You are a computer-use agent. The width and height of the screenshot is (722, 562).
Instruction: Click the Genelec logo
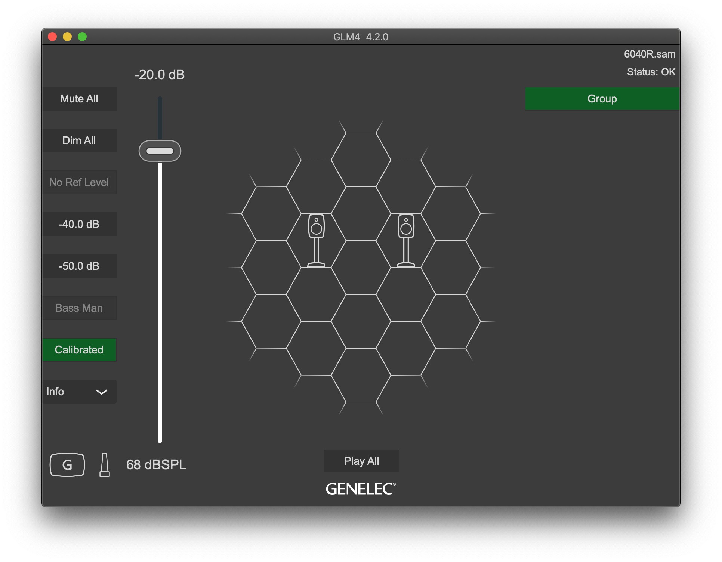(x=361, y=489)
